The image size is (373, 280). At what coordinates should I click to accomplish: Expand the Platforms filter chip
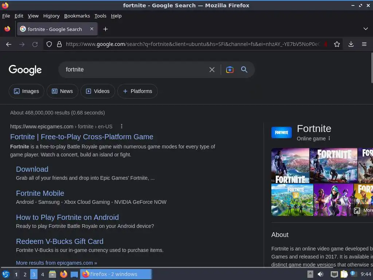tap(137, 91)
